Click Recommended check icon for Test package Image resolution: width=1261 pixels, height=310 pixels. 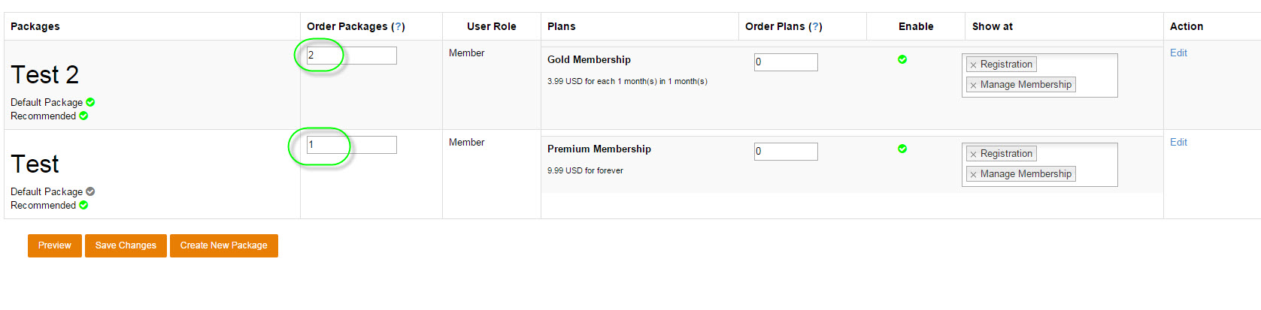[83, 205]
